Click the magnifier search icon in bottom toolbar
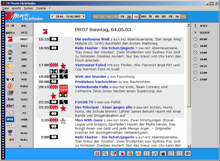The width and height of the screenshot is (220, 161). click(105, 153)
